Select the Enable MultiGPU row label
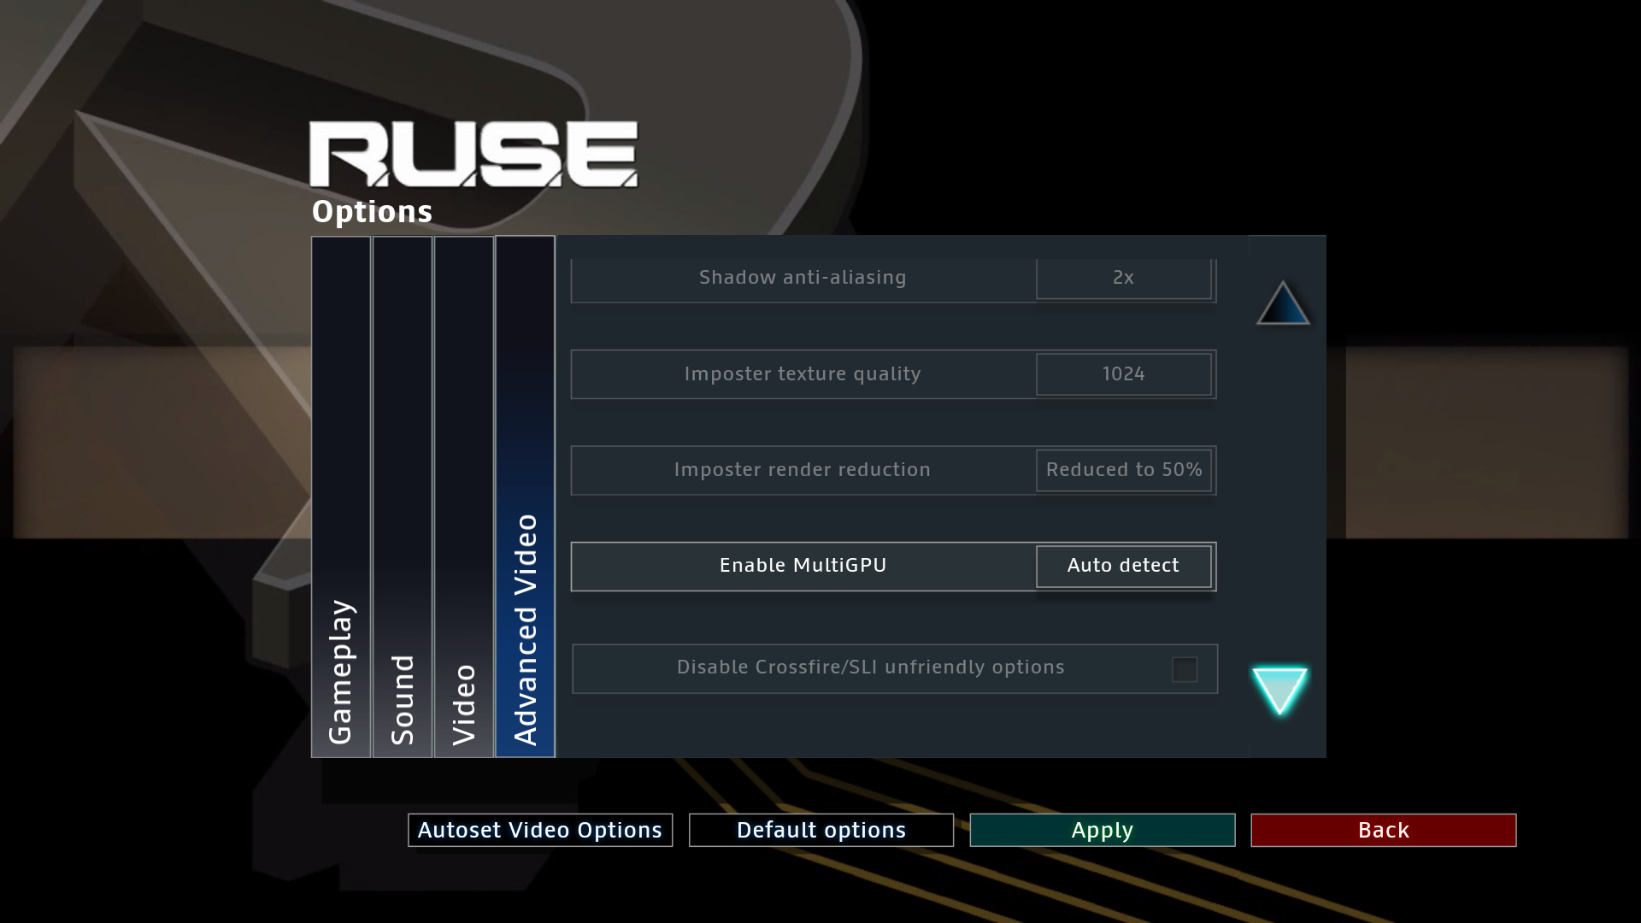This screenshot has width=1641, height=923. point(803,566)
